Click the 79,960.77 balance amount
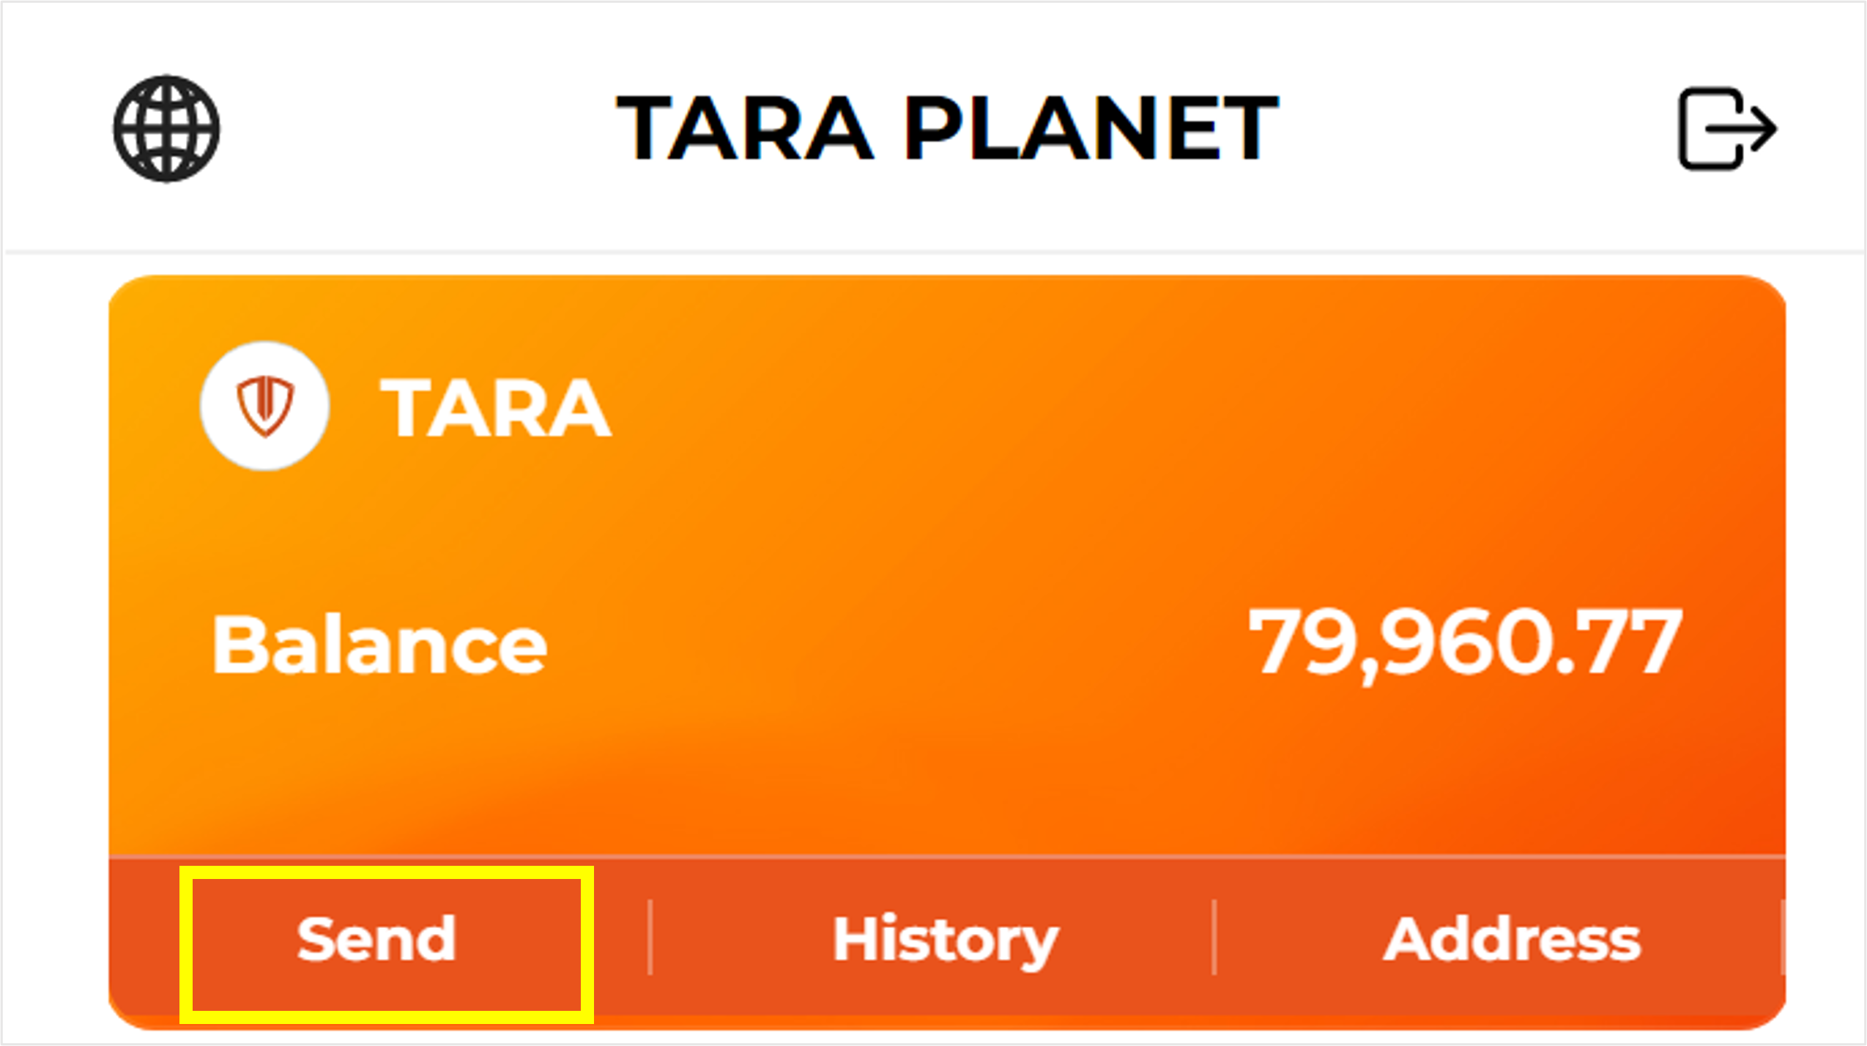 pos(1464,642)
